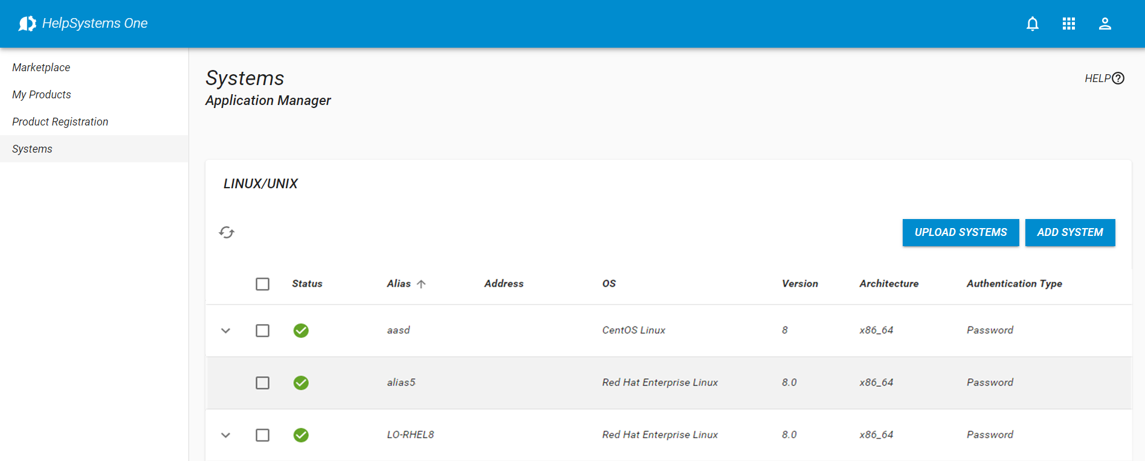Expand the aasd row details chevron

226,331
